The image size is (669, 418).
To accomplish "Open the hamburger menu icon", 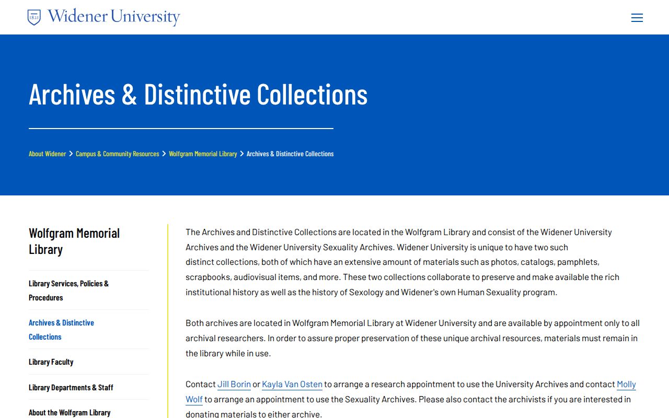I will tap(637, 18).
